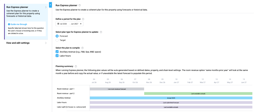
Task: Open the plan period dropdown arrow
Action: [81, 24]
